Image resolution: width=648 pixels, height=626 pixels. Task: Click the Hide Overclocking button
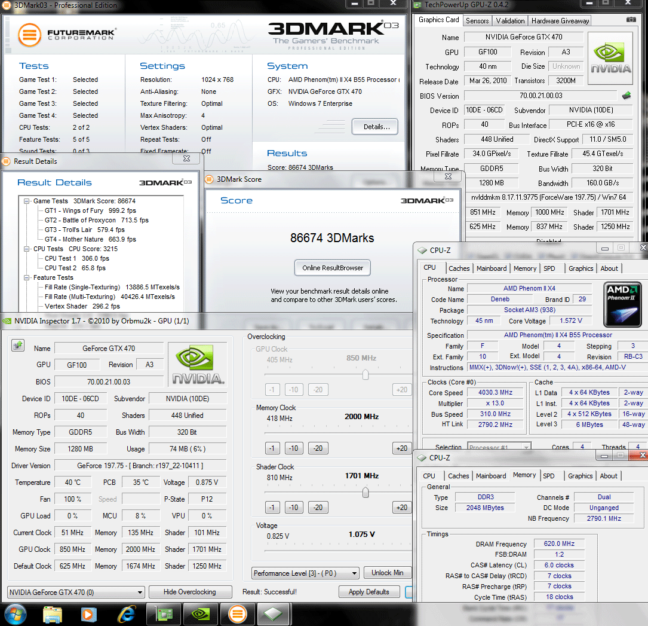(190, 592)
